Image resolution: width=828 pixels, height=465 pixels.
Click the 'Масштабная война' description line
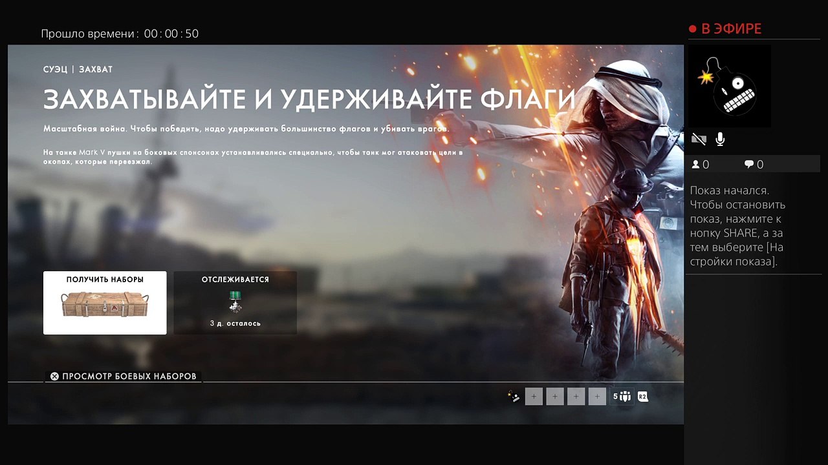click(246, 129)
